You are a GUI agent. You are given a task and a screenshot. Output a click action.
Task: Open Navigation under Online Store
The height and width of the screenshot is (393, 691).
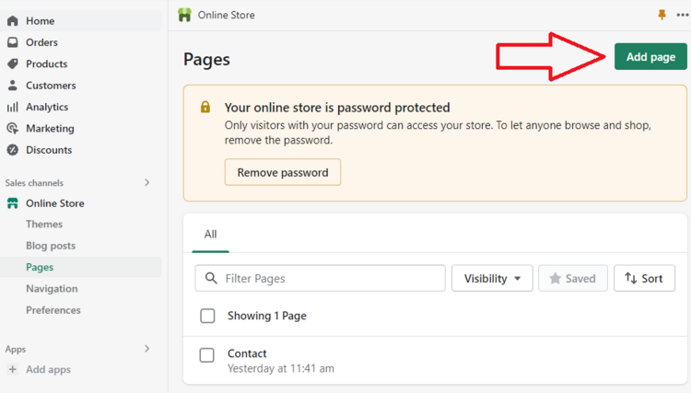(52, 288)
